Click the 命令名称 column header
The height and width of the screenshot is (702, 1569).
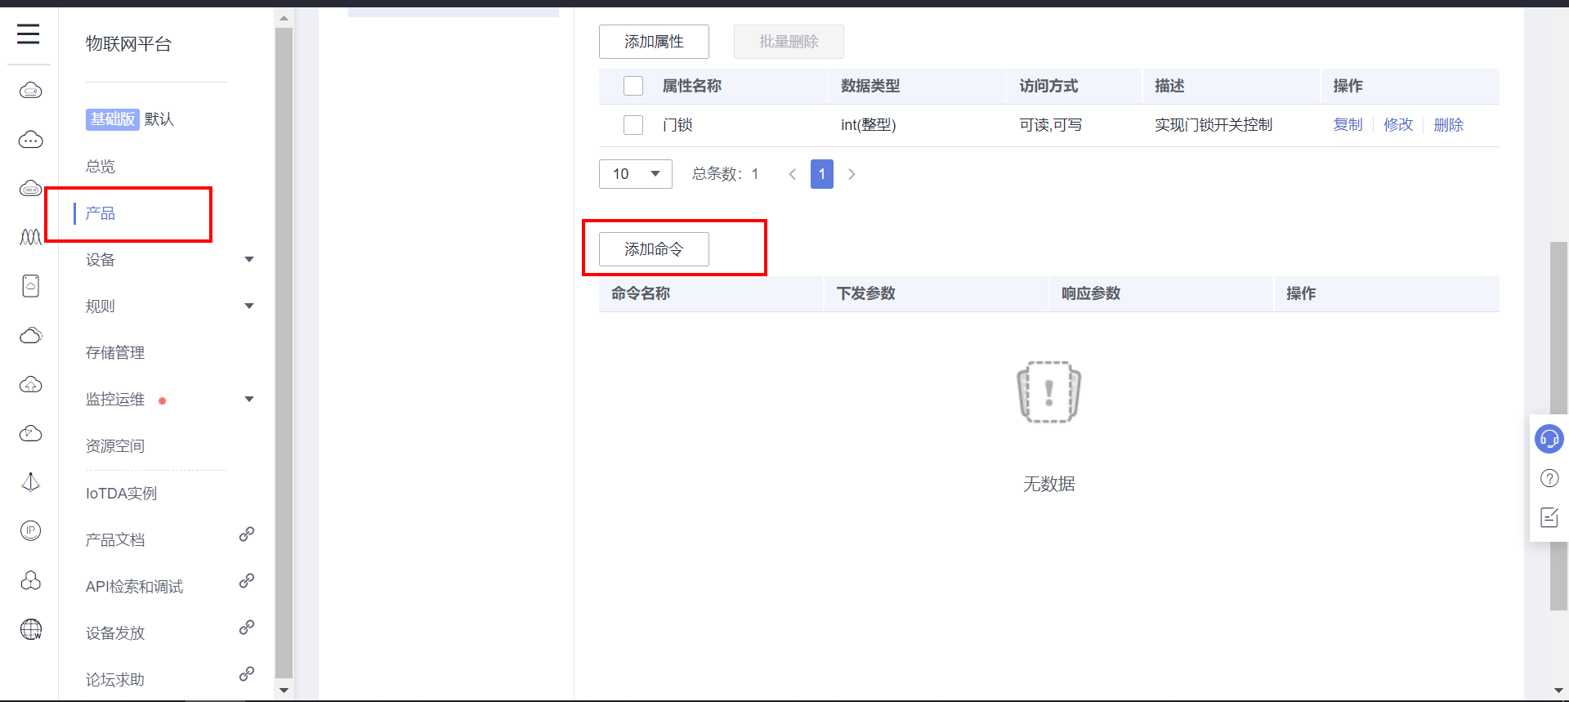641,293
